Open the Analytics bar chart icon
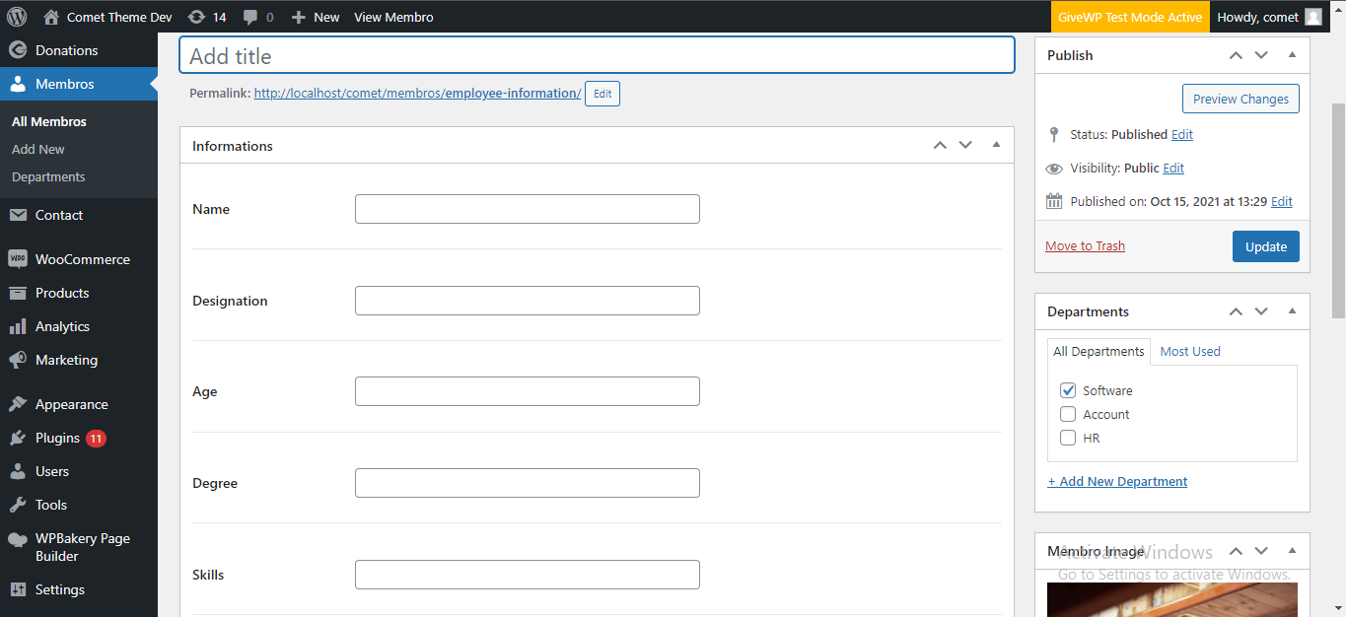This screenshot has width=1346, height=617. tap(18, 326)
